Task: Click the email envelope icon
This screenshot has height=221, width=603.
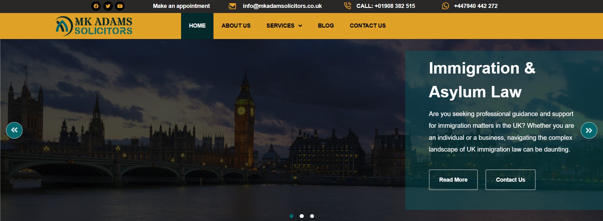Action: (x=232, y=6)
